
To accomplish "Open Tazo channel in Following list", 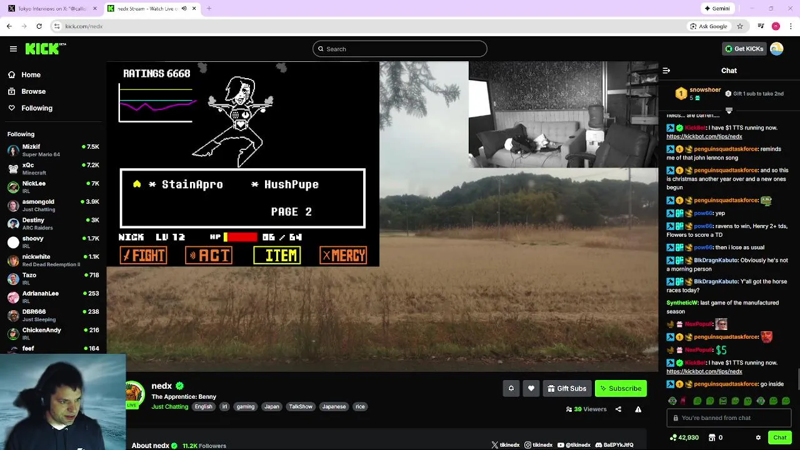I will 53,278.
